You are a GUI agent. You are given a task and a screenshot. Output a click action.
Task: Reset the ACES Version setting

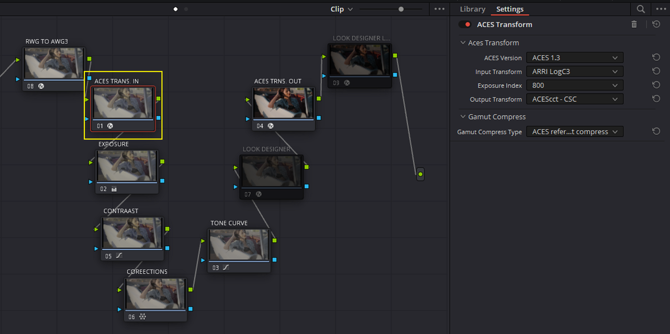pos(656,57)
